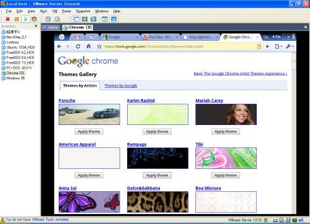Reload the page with Chrome's refresh icon
310x224 pixels.
77,46
